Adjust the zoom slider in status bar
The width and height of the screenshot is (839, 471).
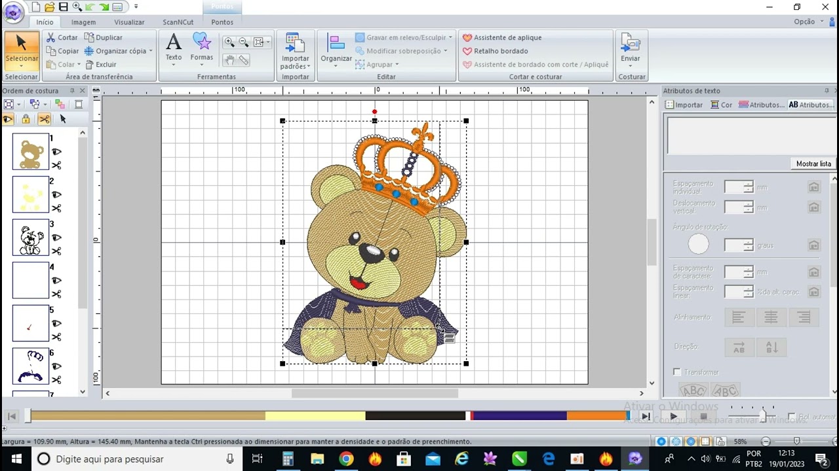click(796, 442)
